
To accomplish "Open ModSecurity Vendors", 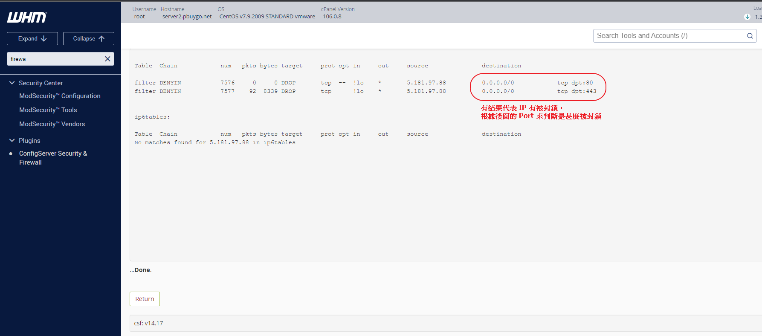I will tap(52, 124).
